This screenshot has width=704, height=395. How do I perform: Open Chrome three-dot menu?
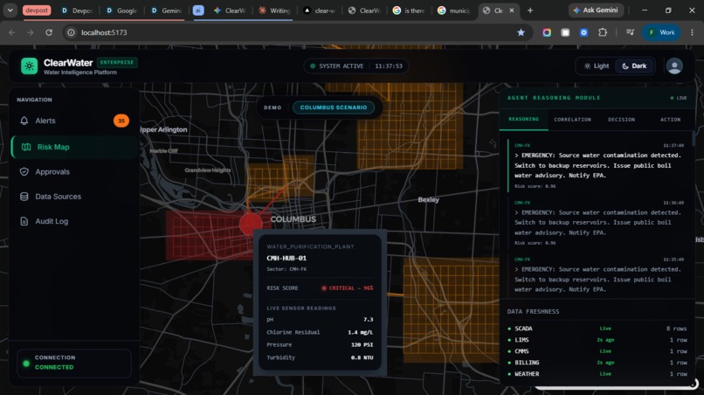692,32
